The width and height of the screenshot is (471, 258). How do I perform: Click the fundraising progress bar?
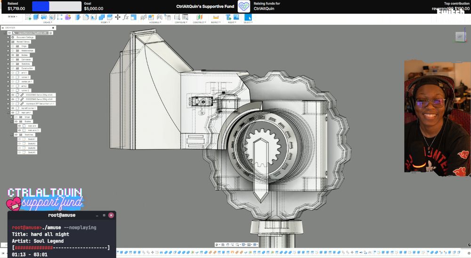click(57, 6)
